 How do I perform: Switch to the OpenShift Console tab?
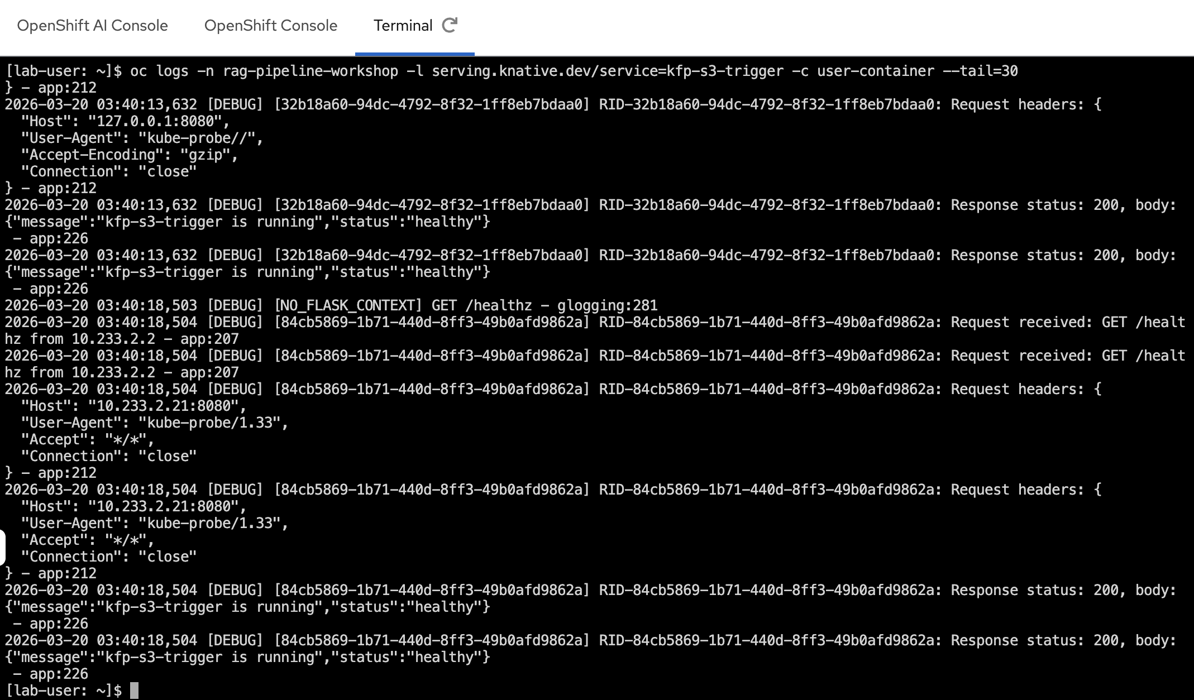point(271,26)
